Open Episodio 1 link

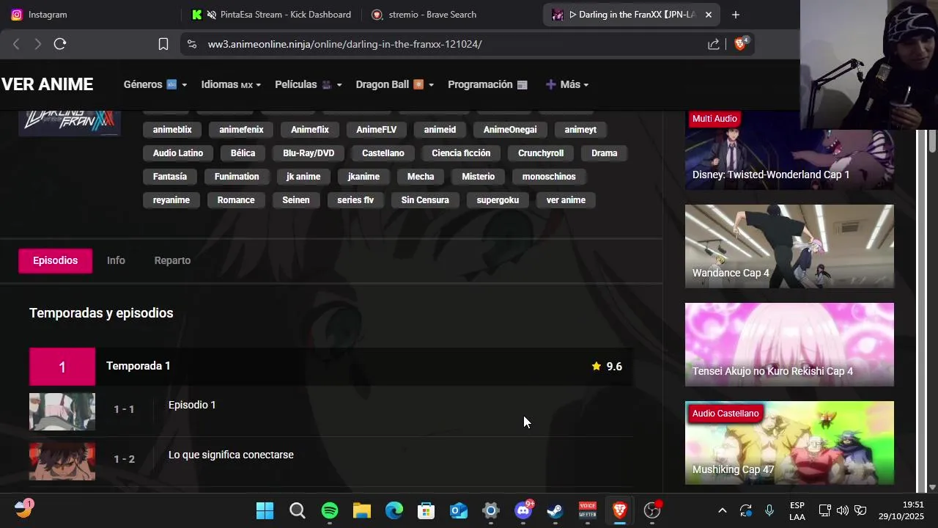[x=192, y=405]
